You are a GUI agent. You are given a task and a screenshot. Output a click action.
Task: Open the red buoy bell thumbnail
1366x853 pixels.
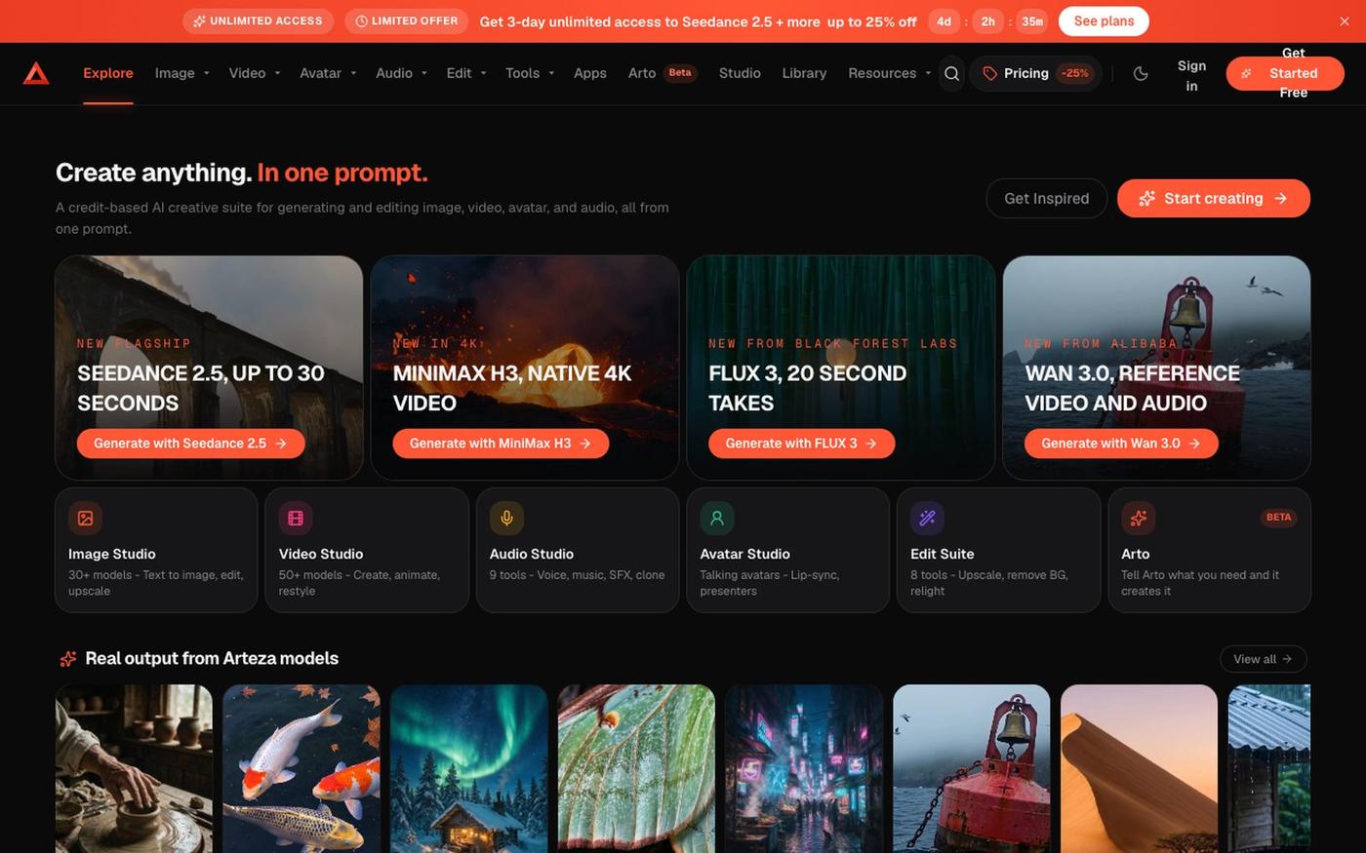coord(972,768)
